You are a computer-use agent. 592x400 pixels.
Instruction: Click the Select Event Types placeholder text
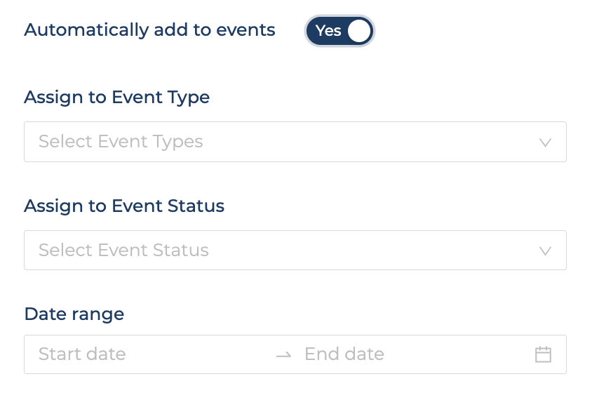(x=121, y=142)
